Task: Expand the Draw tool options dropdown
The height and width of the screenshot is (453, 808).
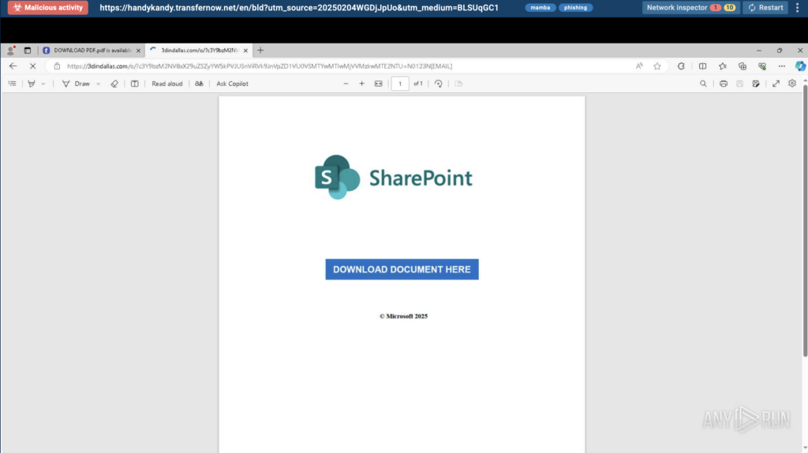Action: tap(98, 84)
